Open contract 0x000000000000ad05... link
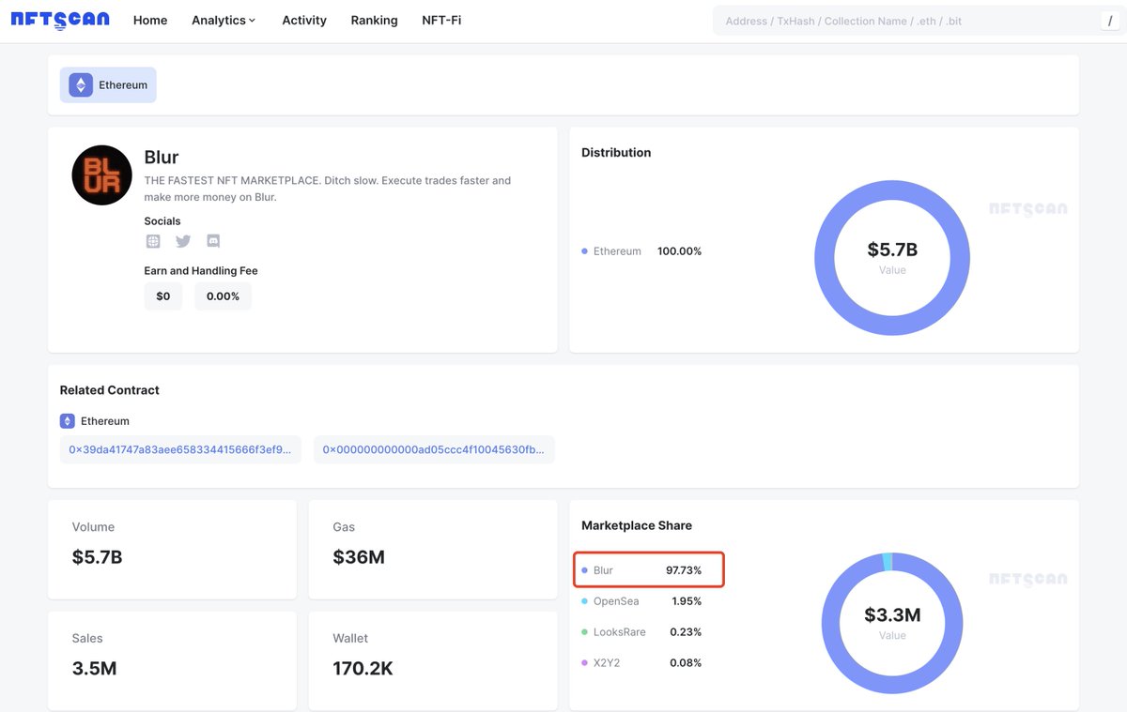Image resolution: width=1127 pixels, height=712 pixels. [434, 449]
